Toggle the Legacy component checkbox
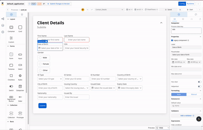 pyautogui.click(x=172, y=40)
